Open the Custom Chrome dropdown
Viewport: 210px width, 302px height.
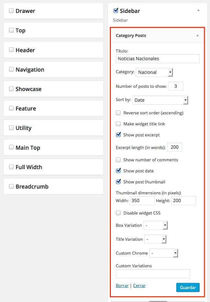pyautogui.click(x=164, y=253)
